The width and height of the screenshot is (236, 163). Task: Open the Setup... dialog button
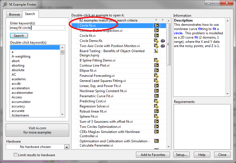[181, 155]
